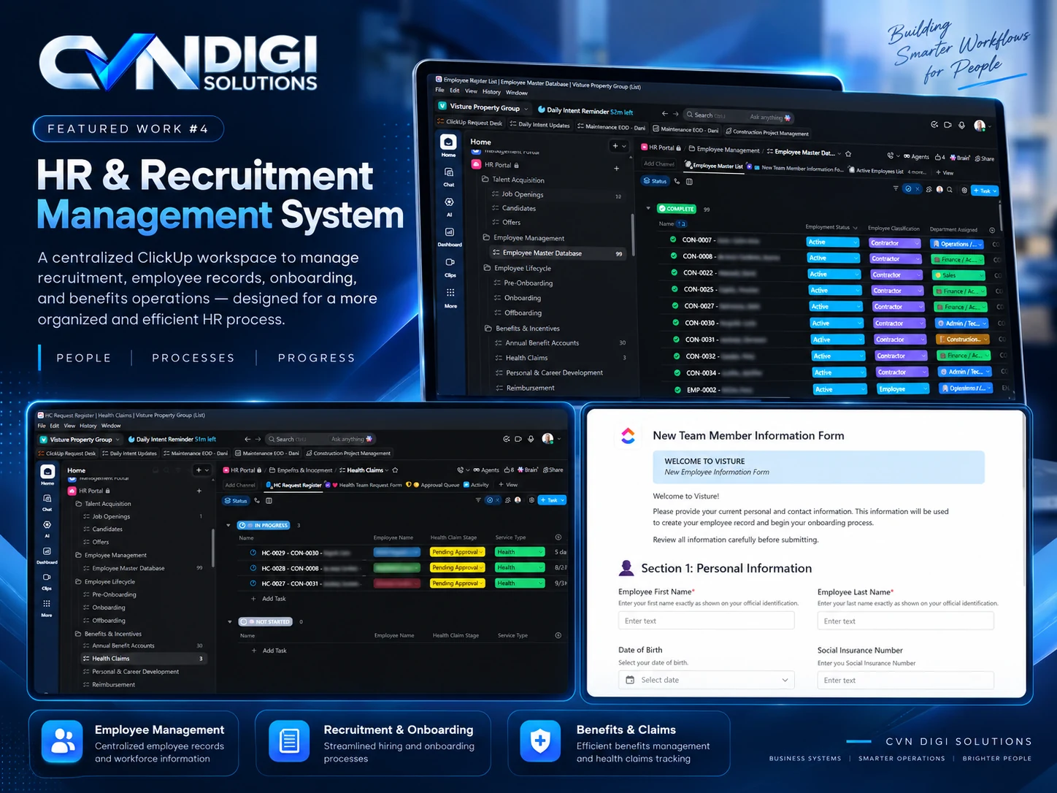
Task: Open Chat icon in Health Claims window sidebar
Action: pyautogui.click(x=47, y=499)
